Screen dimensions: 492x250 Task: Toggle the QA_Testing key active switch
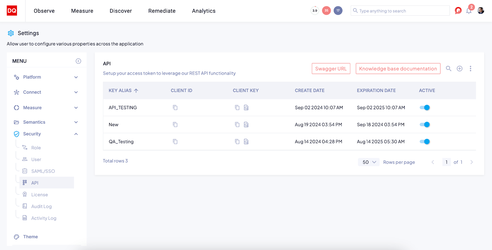click(x=425, y=142)
